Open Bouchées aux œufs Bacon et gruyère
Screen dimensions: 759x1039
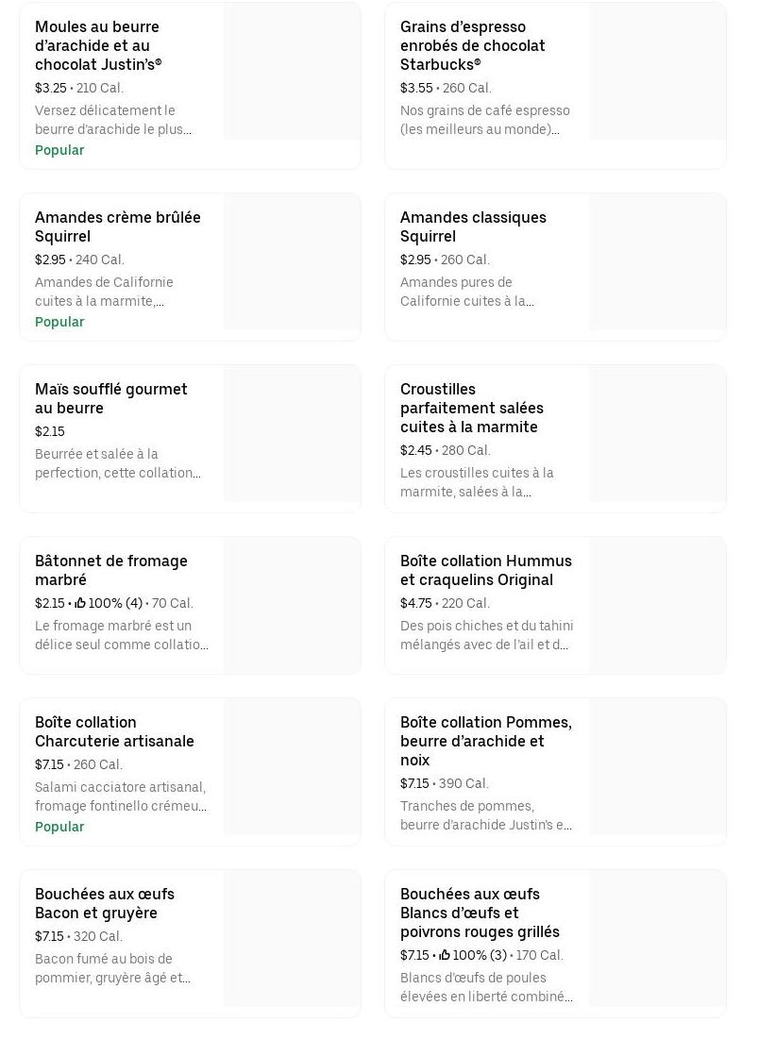105,903
